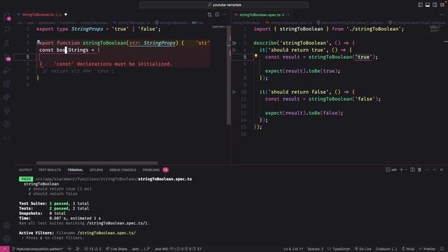Click Go Live in the status bar
This screenshot has height=252, width=448.
click(363, 249)
